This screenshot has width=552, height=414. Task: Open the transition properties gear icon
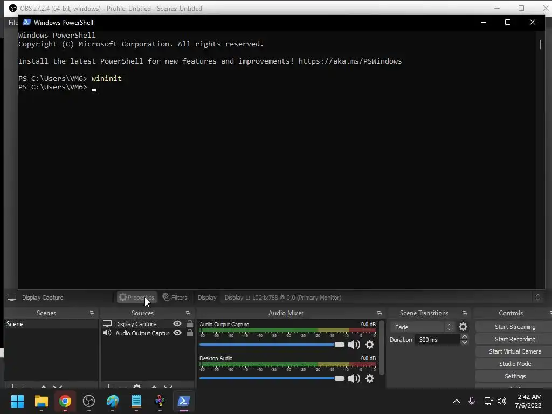click(463, 327)
